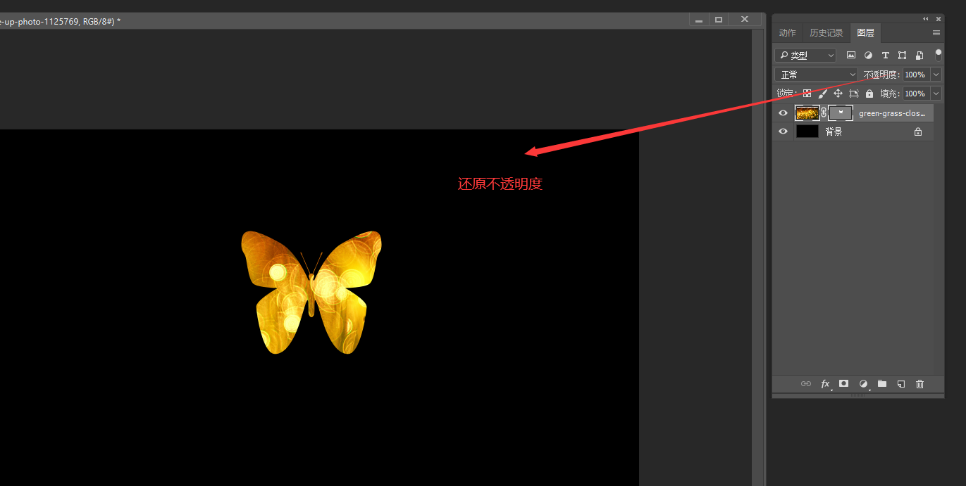Switch to the 动作 (Actions) tab

coord(787,33)
